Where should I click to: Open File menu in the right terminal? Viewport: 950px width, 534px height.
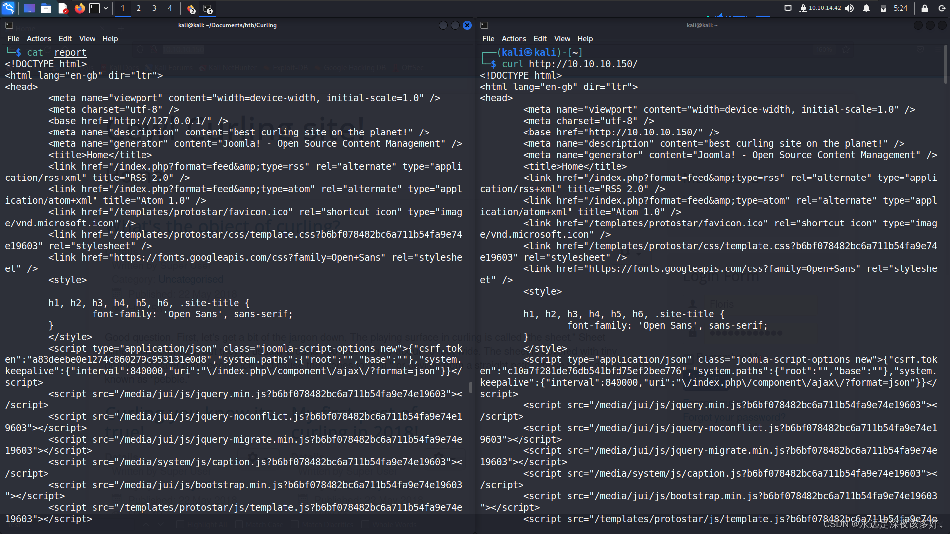click(488, 39)
